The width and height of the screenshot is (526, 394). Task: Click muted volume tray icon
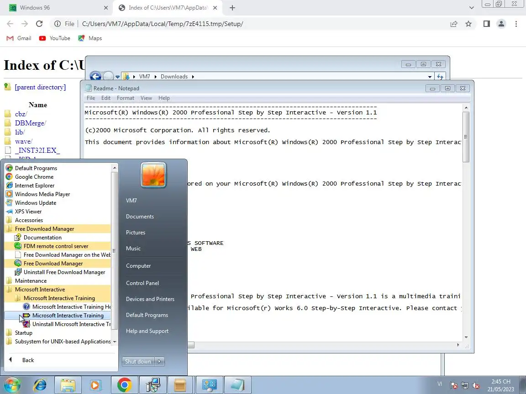pos(476,385)
